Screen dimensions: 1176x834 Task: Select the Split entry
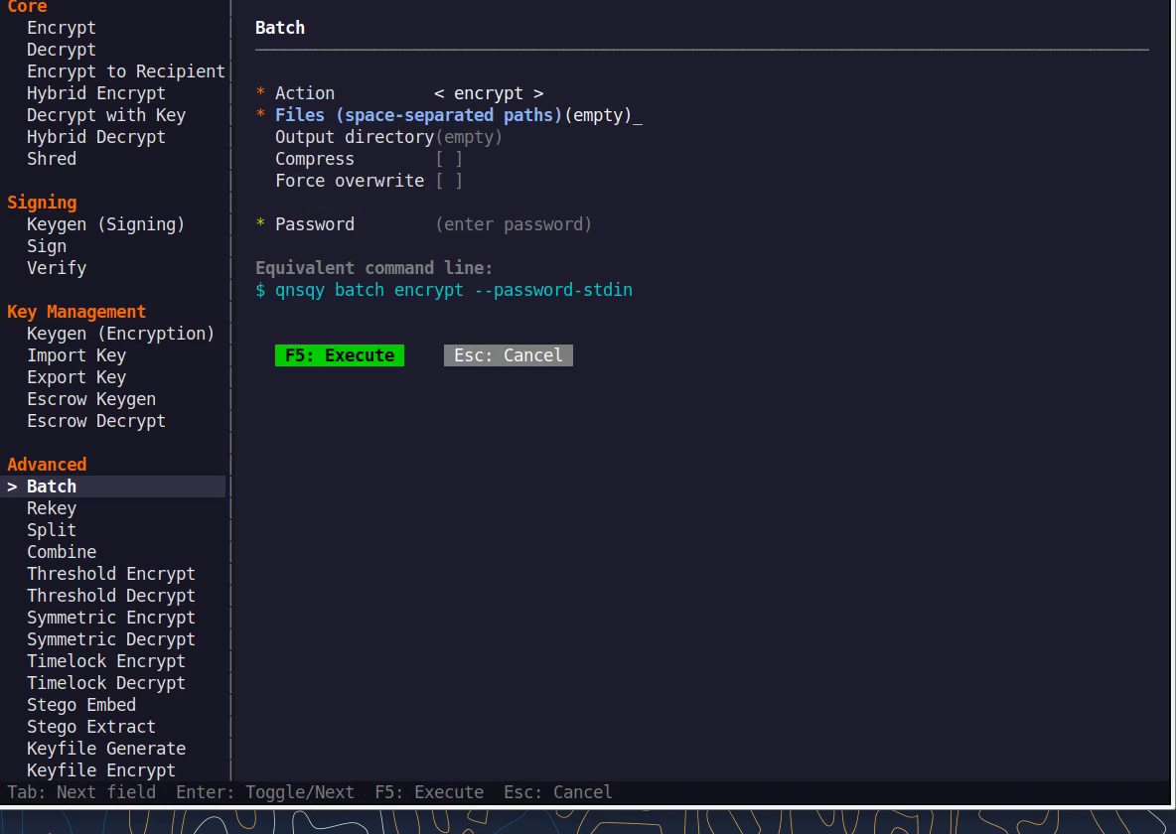[x=52, y=529]
